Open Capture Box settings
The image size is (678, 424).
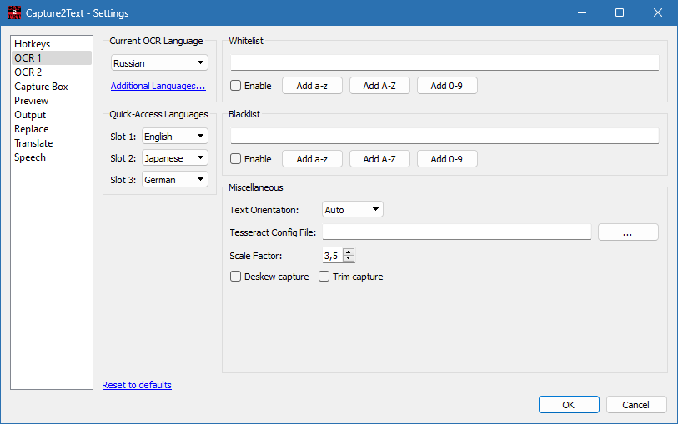pyautogui.click(x=52, y=87)
